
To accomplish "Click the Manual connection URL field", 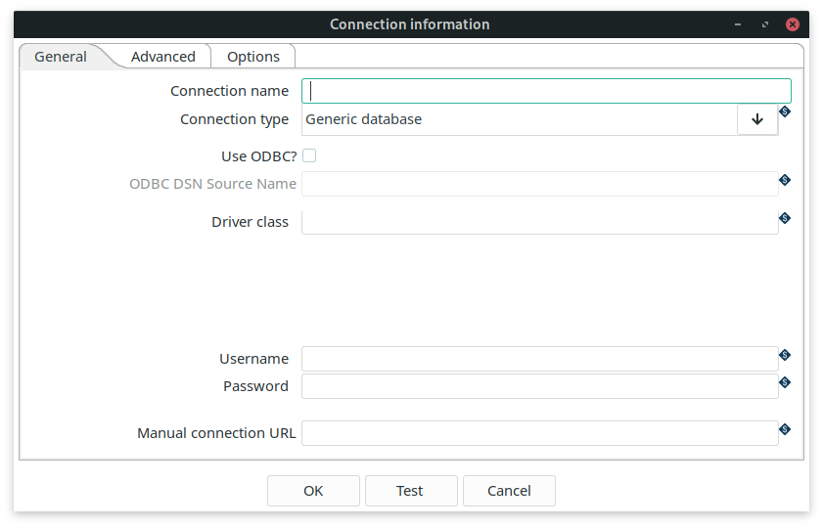I will click(x=539, y=433).
